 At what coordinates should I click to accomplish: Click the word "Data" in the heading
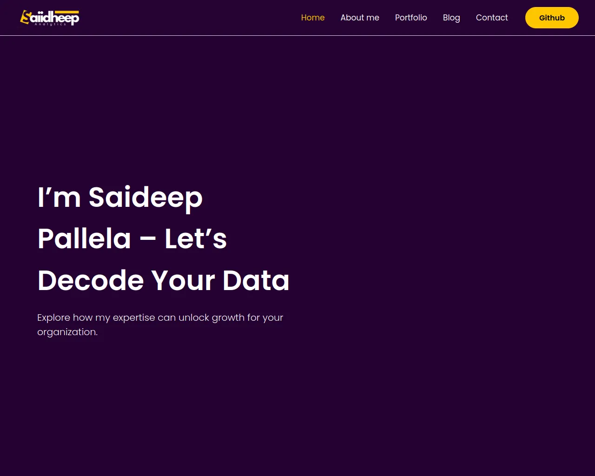(256, 281)
